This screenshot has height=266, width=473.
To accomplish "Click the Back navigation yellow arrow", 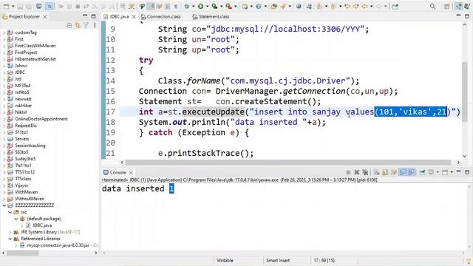I will 364,7.
